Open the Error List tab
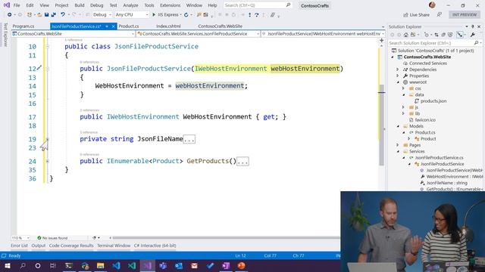Screen dimensions: 485x272 pos(19,246)
